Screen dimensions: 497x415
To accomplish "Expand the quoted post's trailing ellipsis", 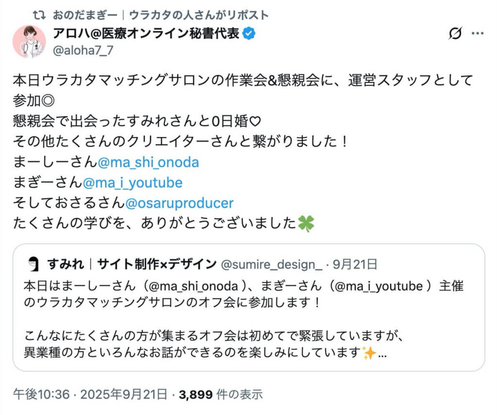I will coord(382,354).
